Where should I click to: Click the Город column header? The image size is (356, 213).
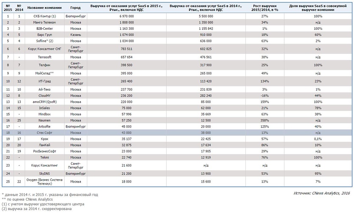(x=75, y=8)
